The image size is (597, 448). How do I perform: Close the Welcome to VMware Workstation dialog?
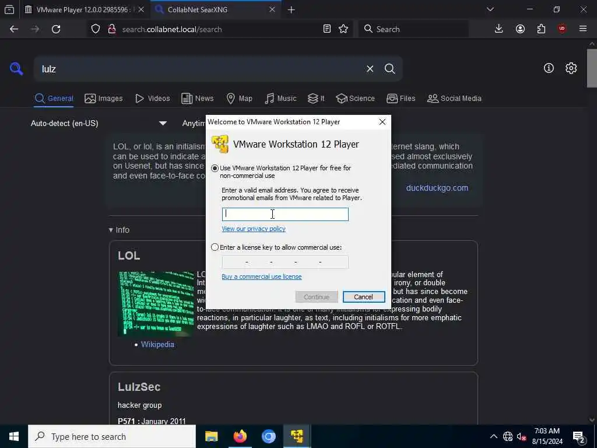point(382,122)
